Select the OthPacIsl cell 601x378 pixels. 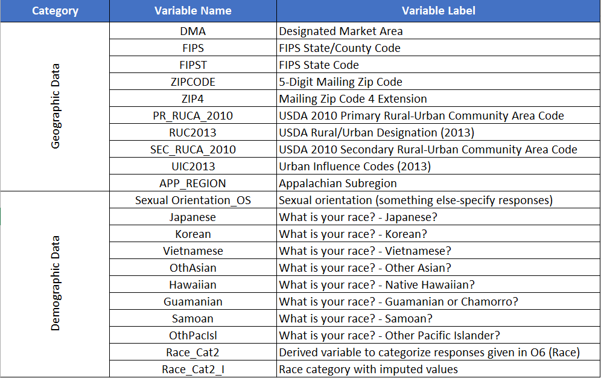click(192, 335)
